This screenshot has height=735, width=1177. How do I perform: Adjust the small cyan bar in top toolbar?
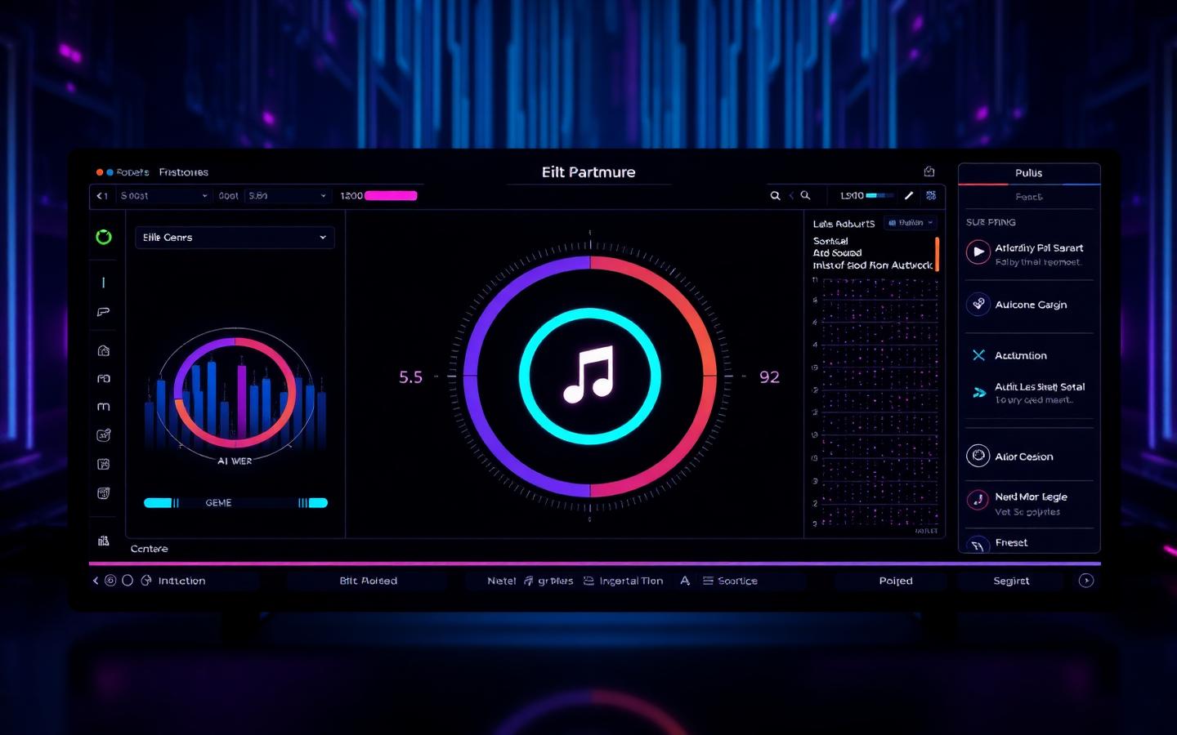pyautogui.click(x=879, y=196)
